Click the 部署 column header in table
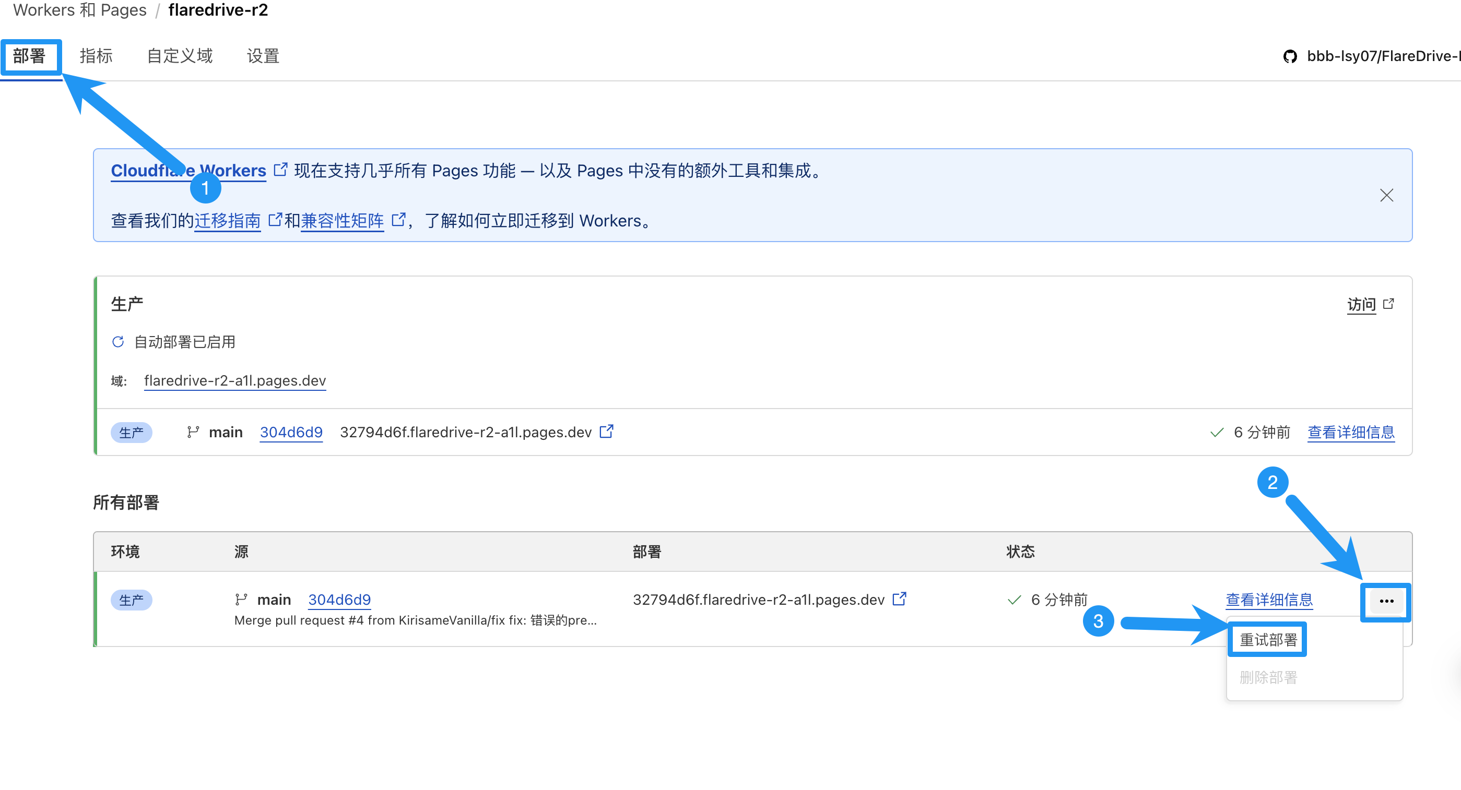Viewport: 1461px width, 790px height. point(647,552)
